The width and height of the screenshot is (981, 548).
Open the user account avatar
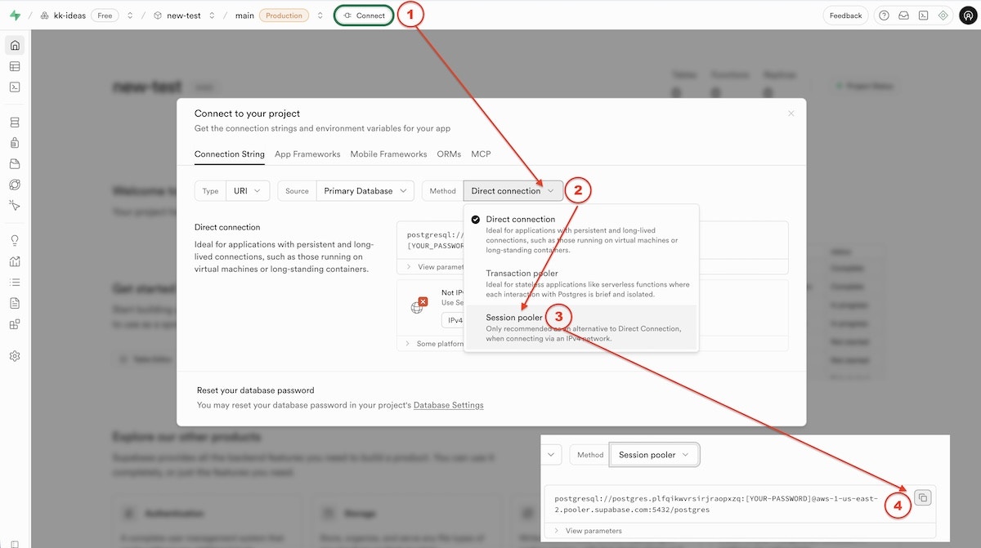coord(968,16)
